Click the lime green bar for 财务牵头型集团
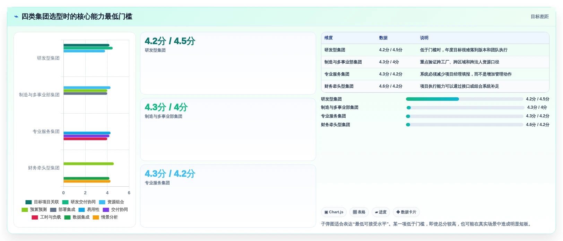The width and height of the screenshot is (563, 241). coord(88,164)
